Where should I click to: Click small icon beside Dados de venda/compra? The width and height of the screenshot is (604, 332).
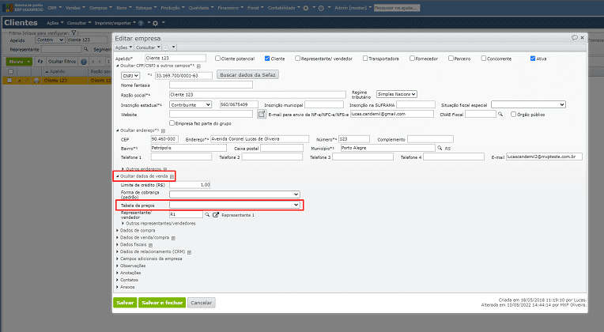[173, 238]
